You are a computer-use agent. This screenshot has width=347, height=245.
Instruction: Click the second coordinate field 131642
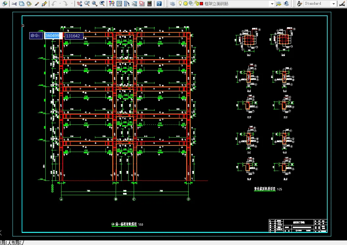click(x=74, y=36)
